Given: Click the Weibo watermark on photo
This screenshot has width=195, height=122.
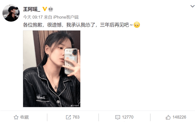Looking at the screenshot, I should [75, 106].
